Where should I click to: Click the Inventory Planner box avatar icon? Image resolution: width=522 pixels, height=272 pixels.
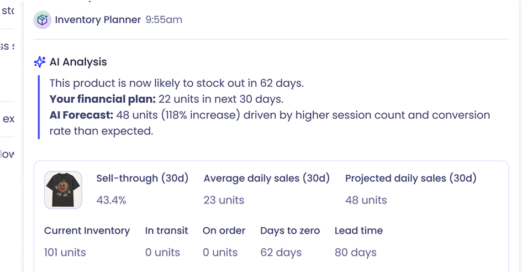[x=43, y=20]
